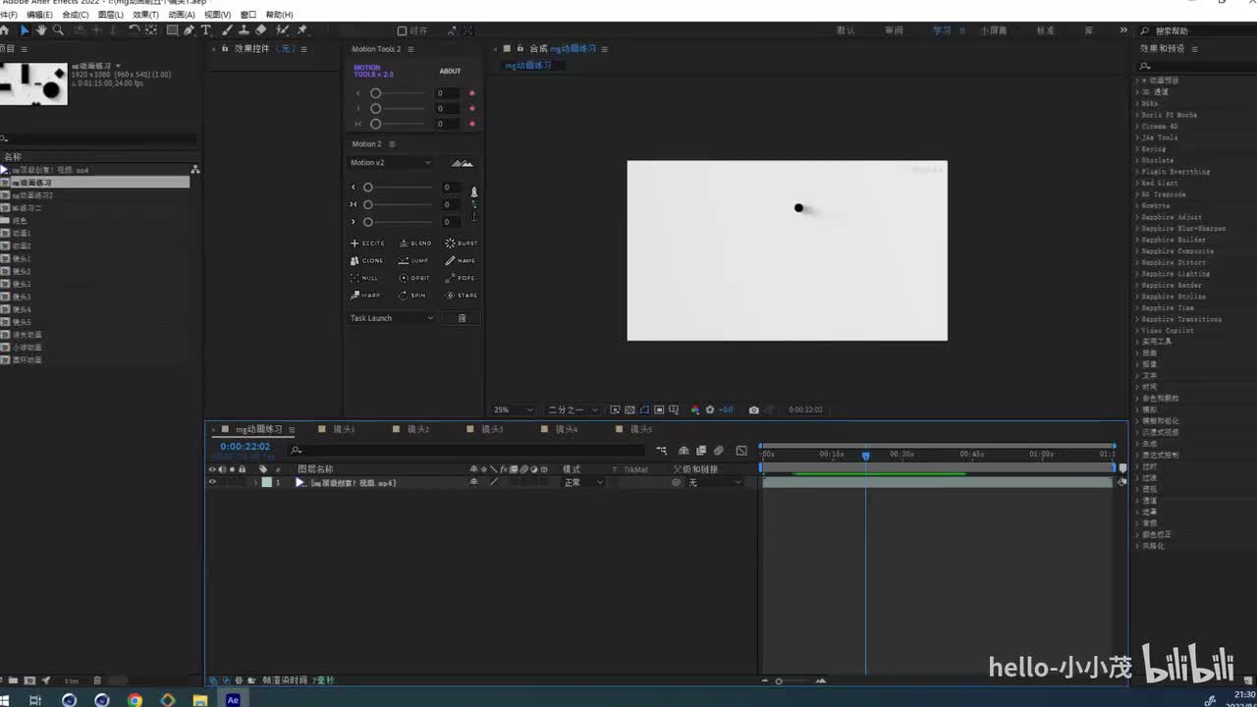Click the first Motion Tools 2 slider handle

(x=375, y=93)
